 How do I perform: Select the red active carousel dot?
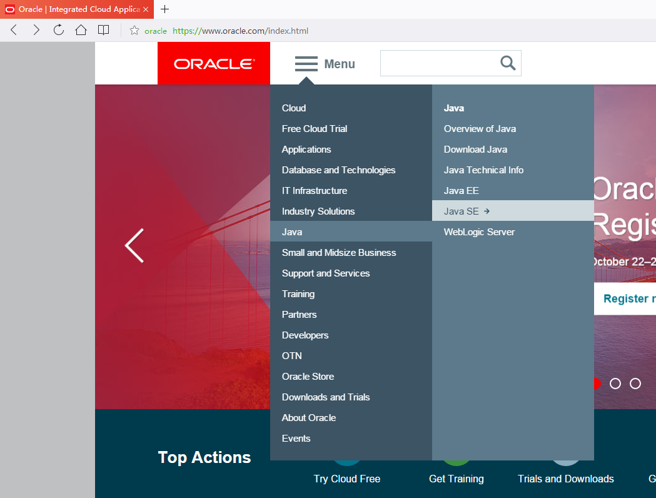pyautogui.click(x=597, y=384)
